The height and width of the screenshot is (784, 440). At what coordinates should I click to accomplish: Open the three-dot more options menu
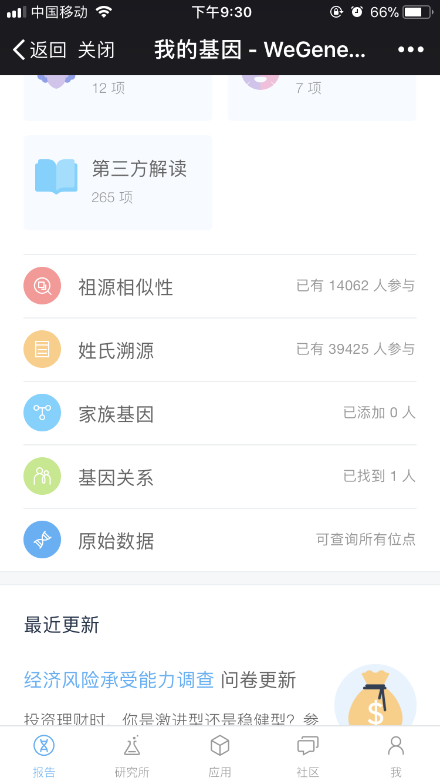pos(411,50)
